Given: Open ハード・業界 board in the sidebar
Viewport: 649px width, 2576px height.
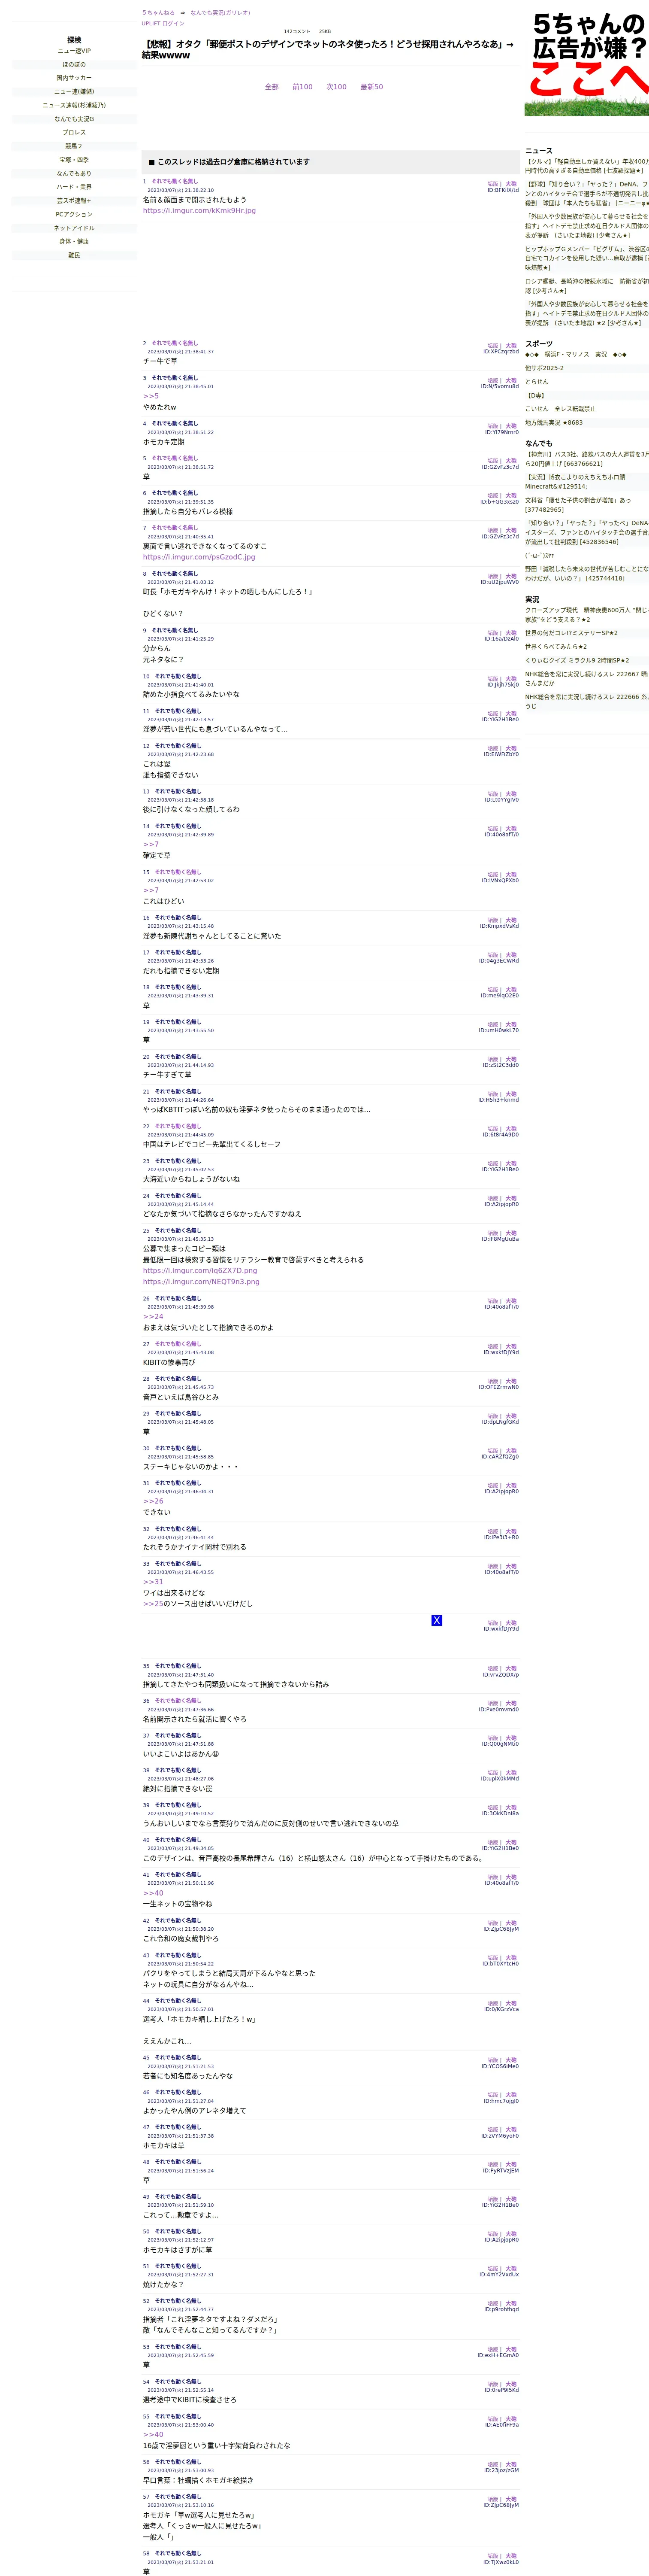Looking at the screenshot, I should coord(74,187).
